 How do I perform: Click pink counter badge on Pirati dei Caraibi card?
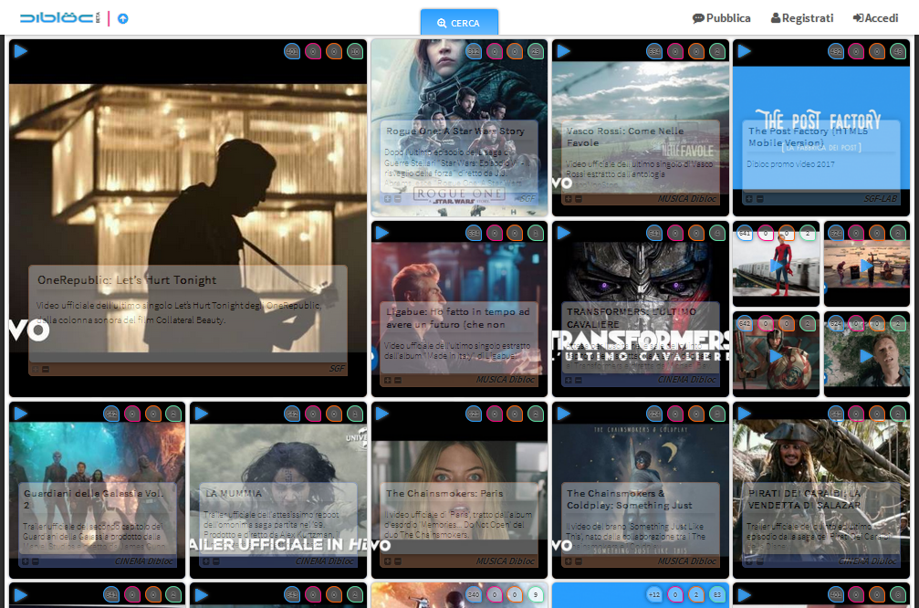[856, 414]
